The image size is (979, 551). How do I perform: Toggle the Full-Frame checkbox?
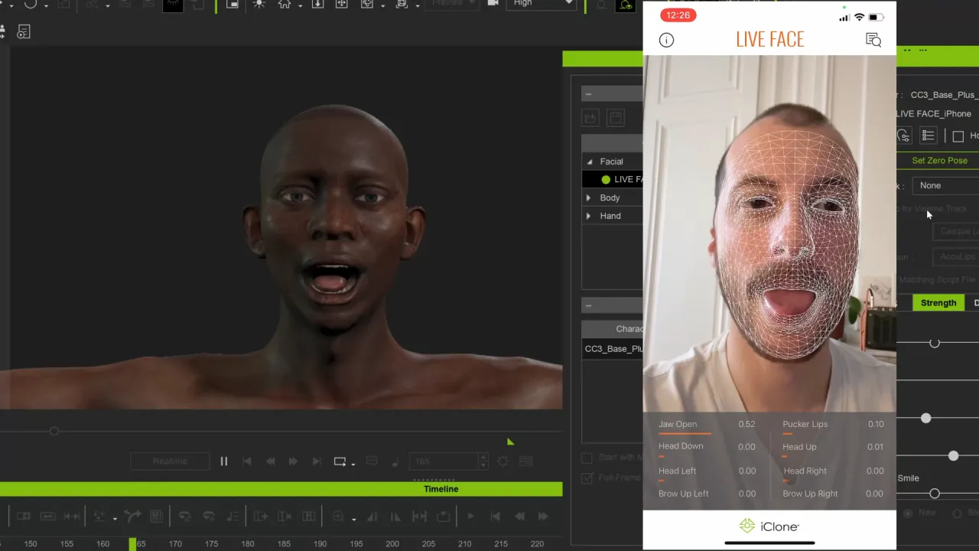587,478
